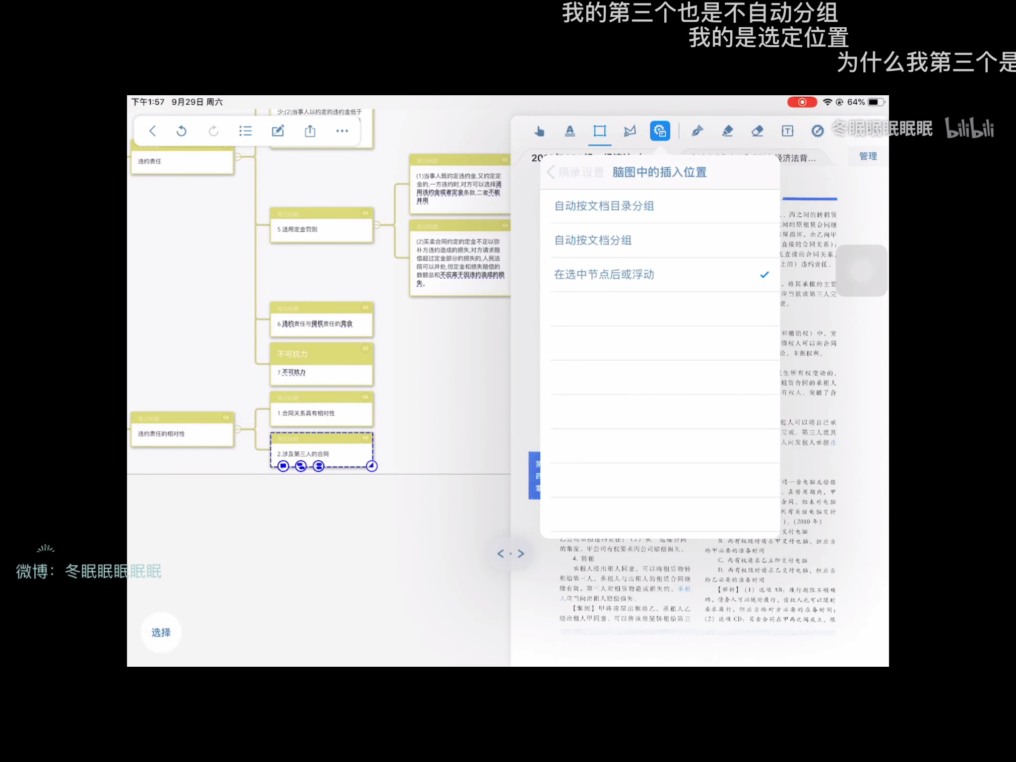Viewport: 1016px width, 762px height.
Task: Tap add-child-node icon on selected note
Action: 301,466
